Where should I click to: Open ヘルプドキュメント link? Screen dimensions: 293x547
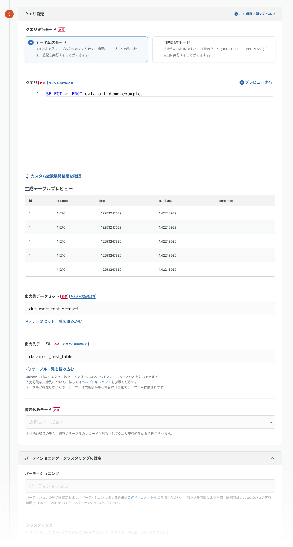(96, 382)
